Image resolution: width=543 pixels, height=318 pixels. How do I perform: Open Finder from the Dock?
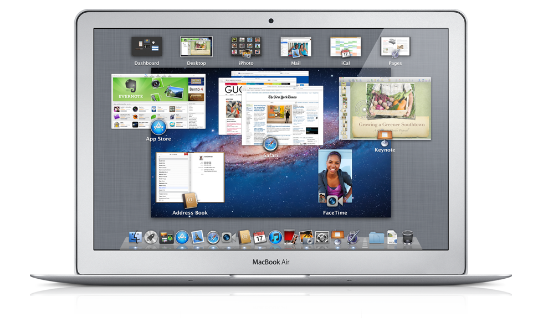[135, 238]
